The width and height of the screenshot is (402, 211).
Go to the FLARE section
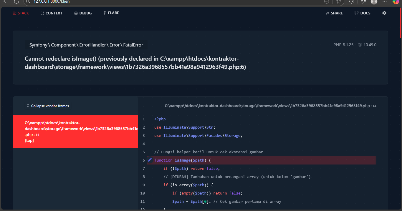point(111,13)
